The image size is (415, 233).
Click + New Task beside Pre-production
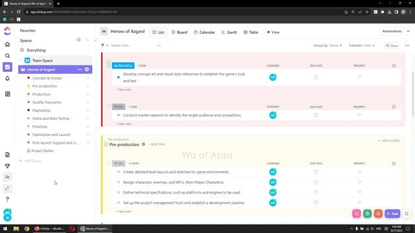coord(157,144)
